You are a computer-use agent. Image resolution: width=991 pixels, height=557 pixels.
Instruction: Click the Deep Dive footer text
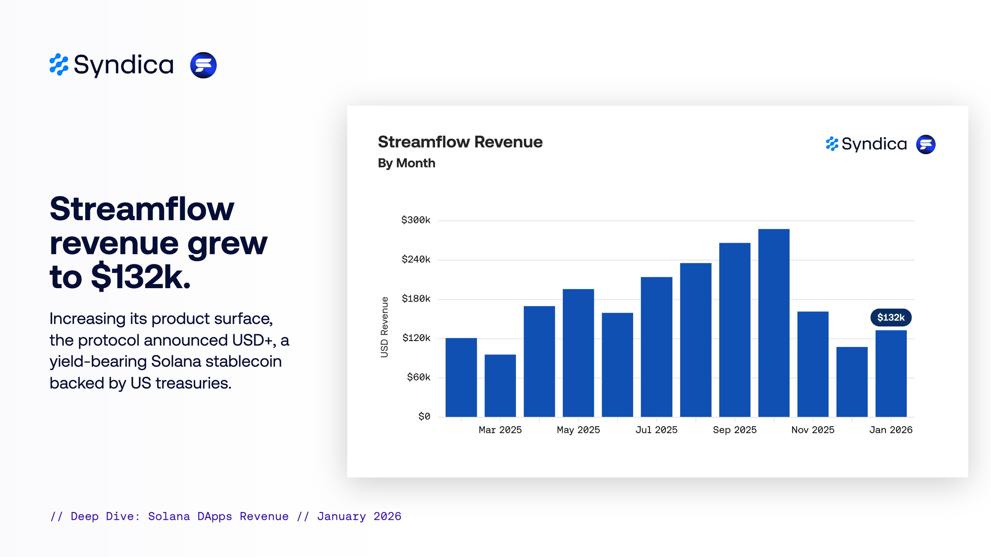click(225, 516)
